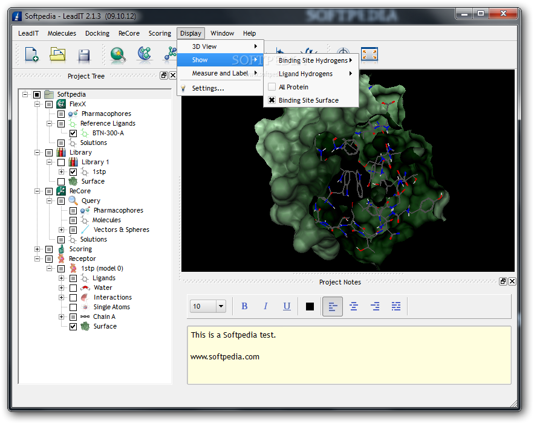Click the fullscreen arrows toolbar icon

point(370,54)
